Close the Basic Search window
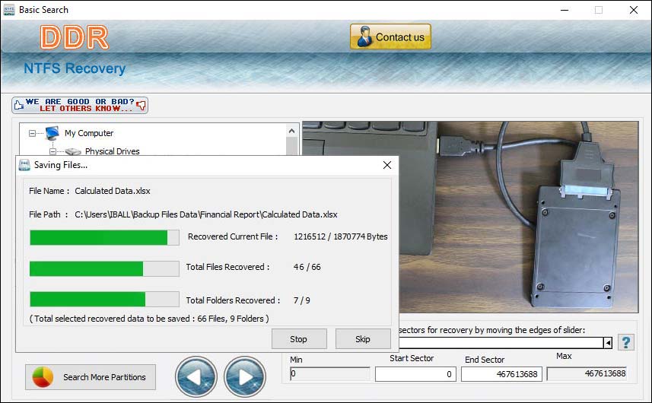652x403 pixels. [x=634, y=10]
